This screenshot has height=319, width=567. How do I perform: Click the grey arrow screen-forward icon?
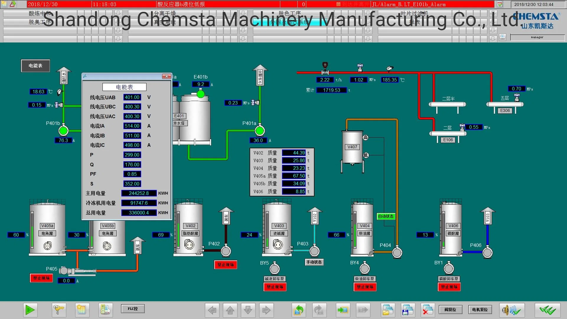click(363, 310)
